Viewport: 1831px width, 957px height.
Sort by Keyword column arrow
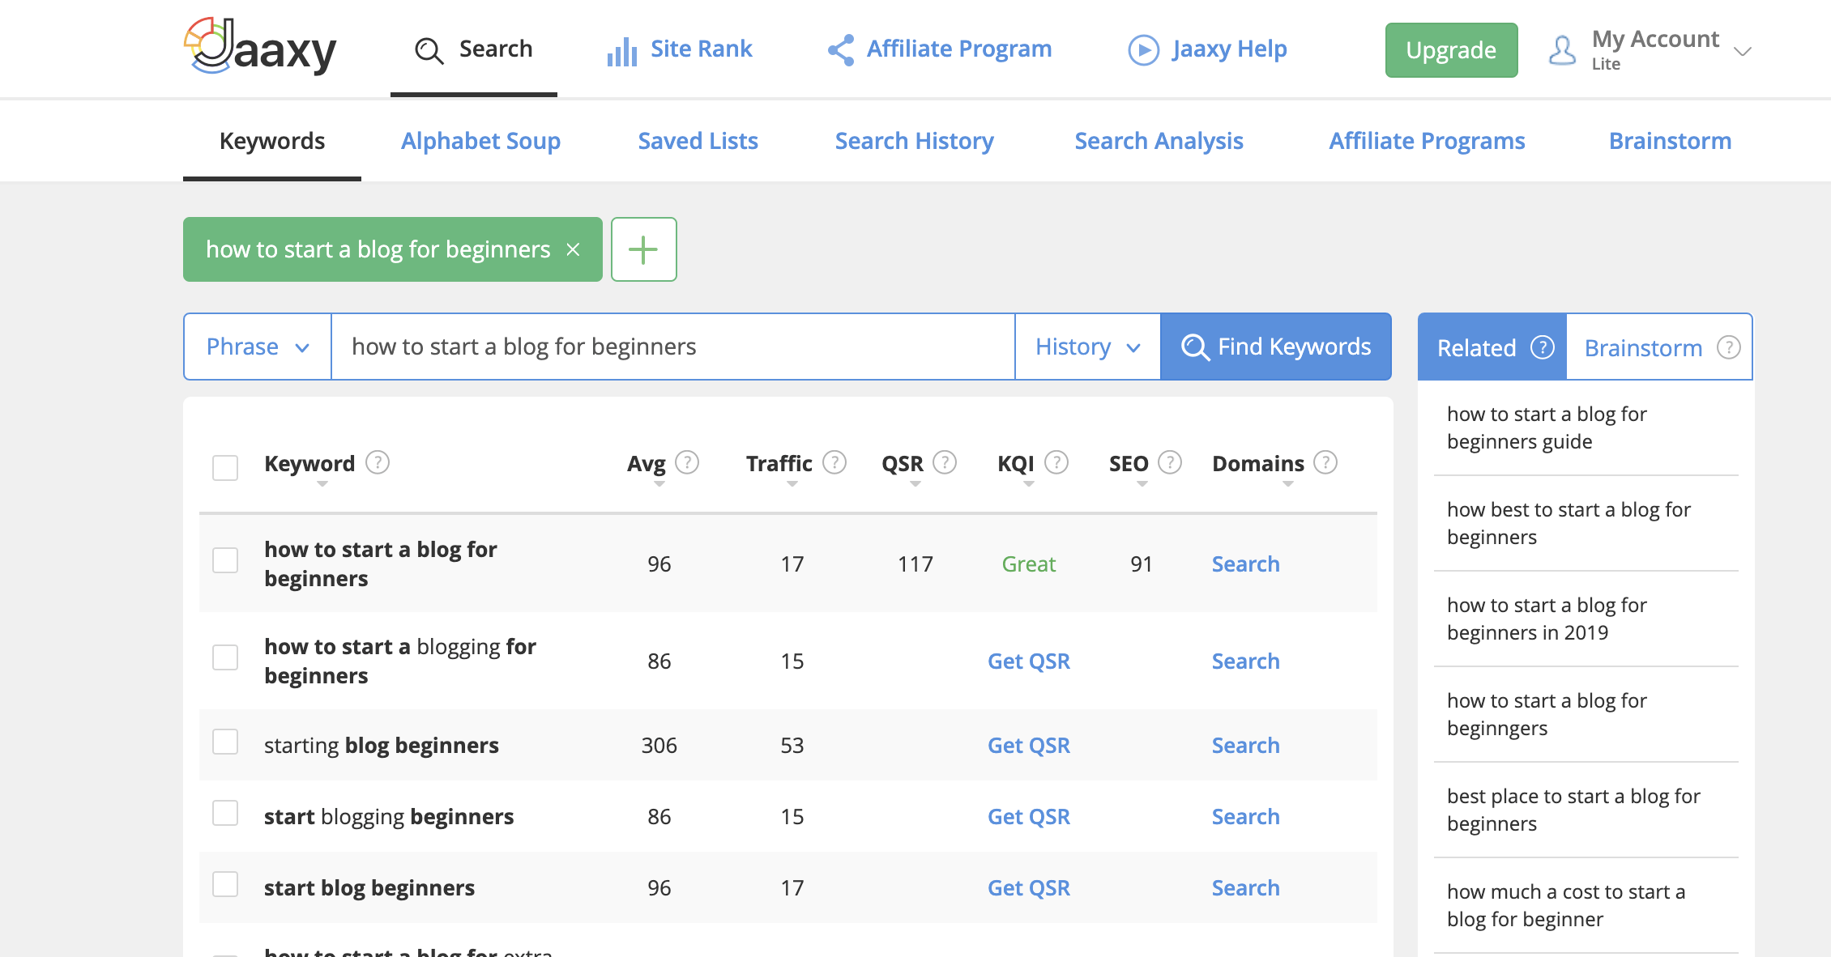pyautogui.click(x=322, y=484)
